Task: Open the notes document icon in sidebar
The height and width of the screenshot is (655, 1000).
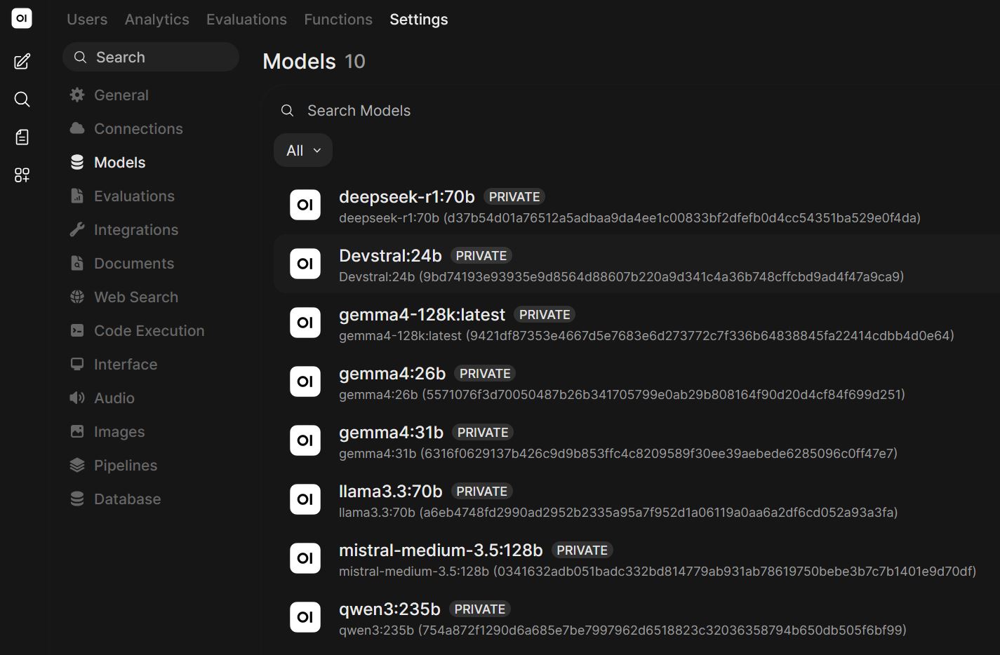Action: pyautogui.click(x=22, y=137)
